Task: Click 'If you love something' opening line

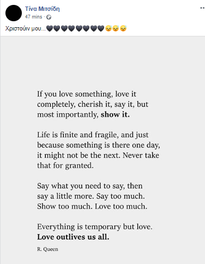Action: coord(87,94)
